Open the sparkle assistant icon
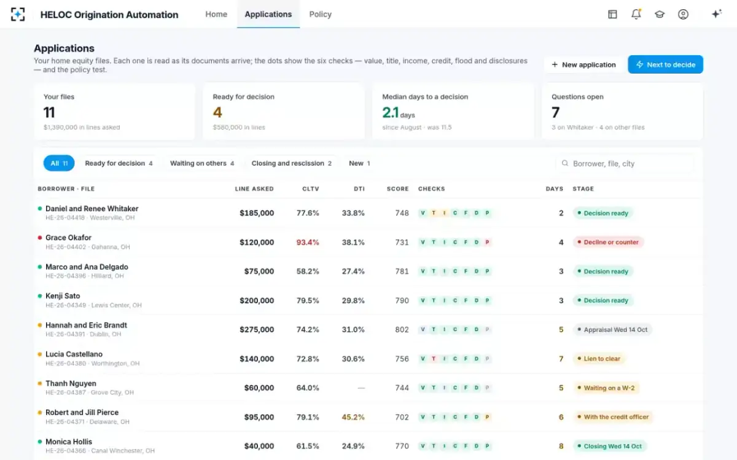The width and height of the screenshot is (737, 460). tap(716, 14)
